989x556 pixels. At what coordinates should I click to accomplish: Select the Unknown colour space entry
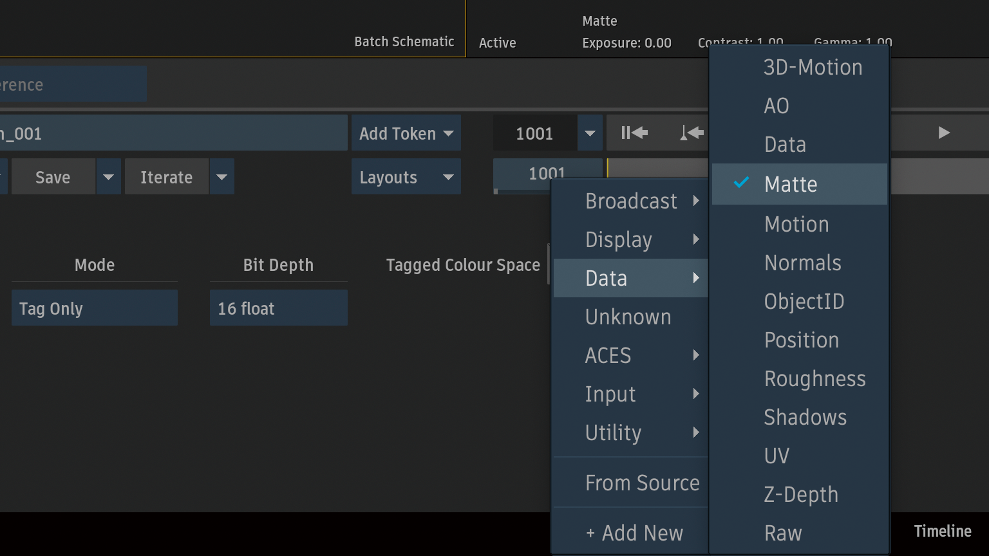click(x=628, y=317)
